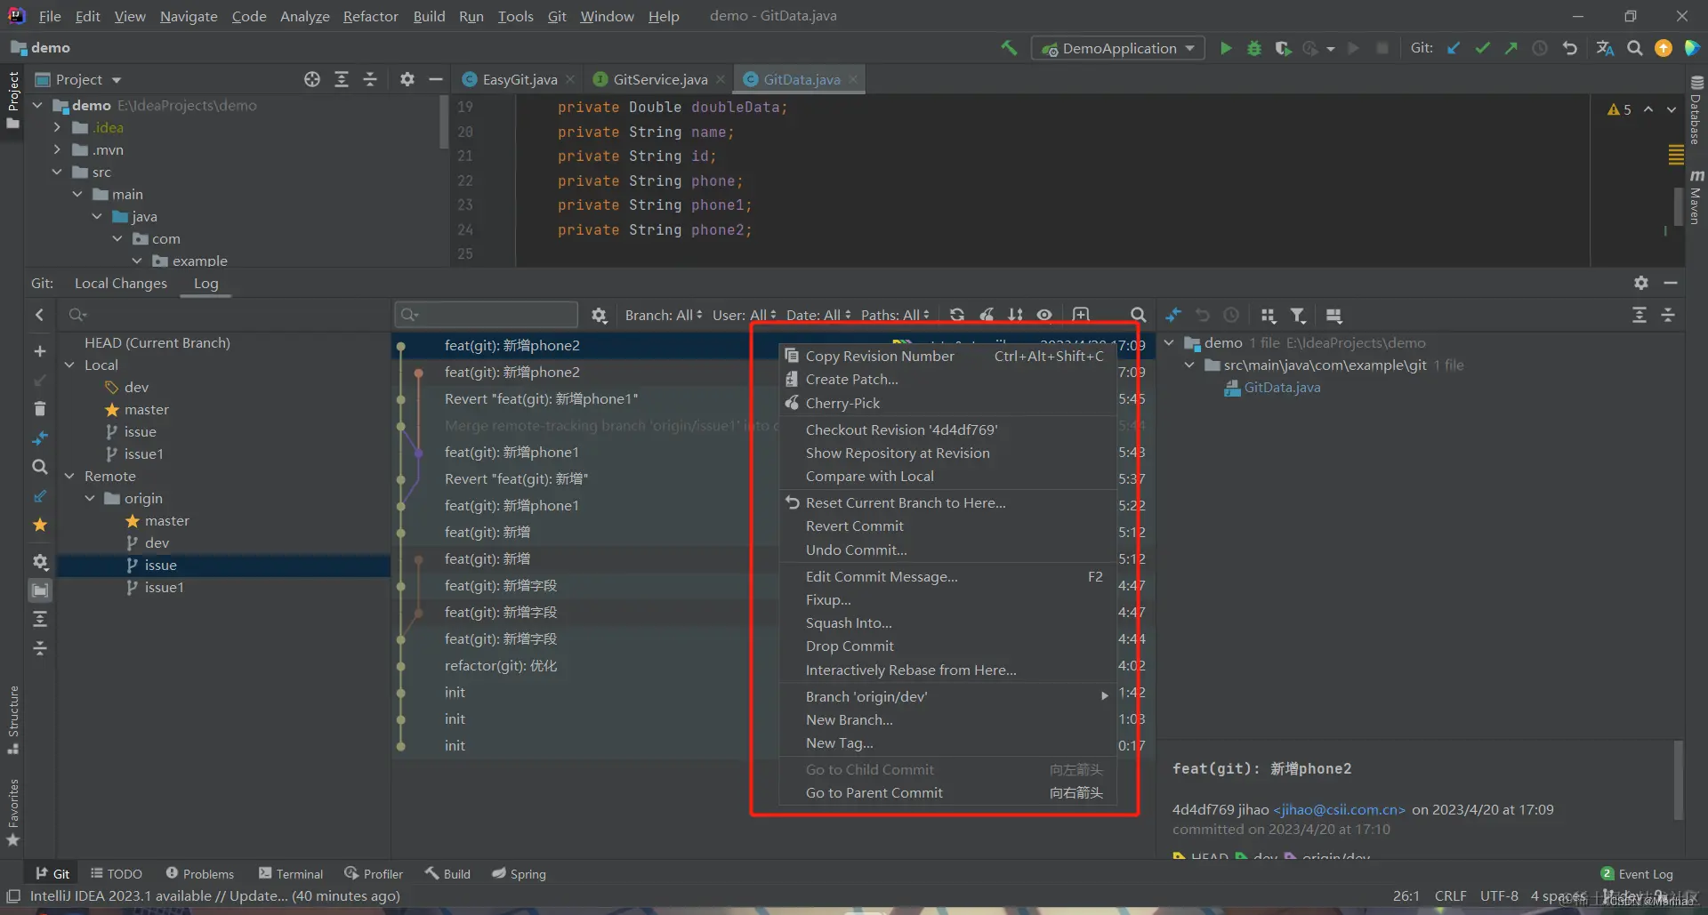Open Project panel gear options
Screen dimensions: 1708x915
point(407,79)
